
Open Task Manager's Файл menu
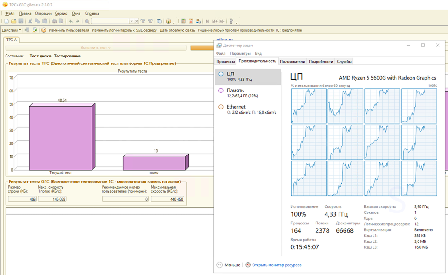point(221,53)
